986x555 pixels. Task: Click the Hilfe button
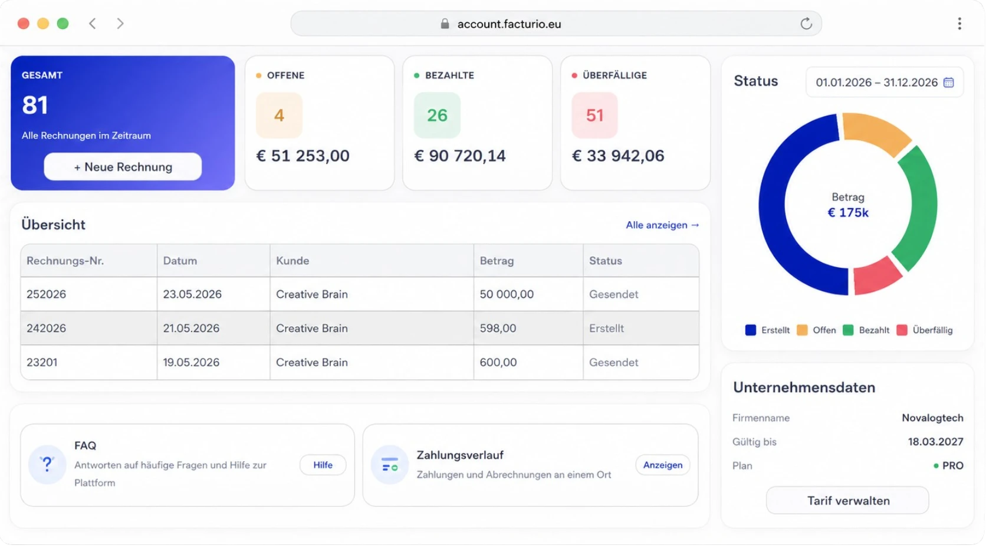[x=323, y=465]
